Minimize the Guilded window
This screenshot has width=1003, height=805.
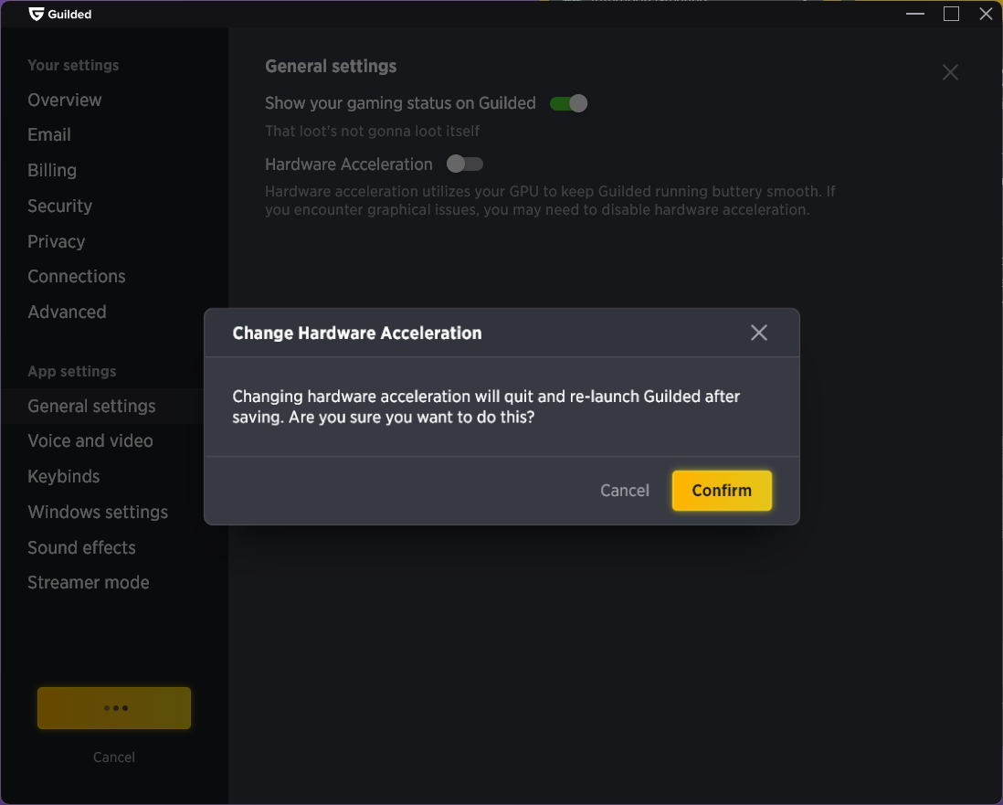(x=915, y=14)
